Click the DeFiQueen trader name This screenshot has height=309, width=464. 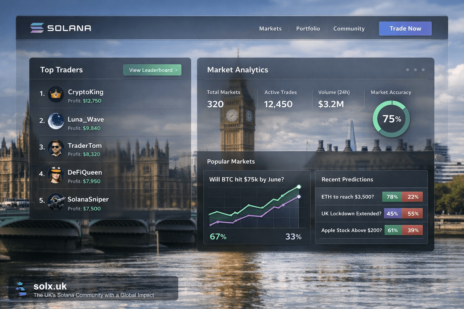pyautogui.click(x=85, y=172)
